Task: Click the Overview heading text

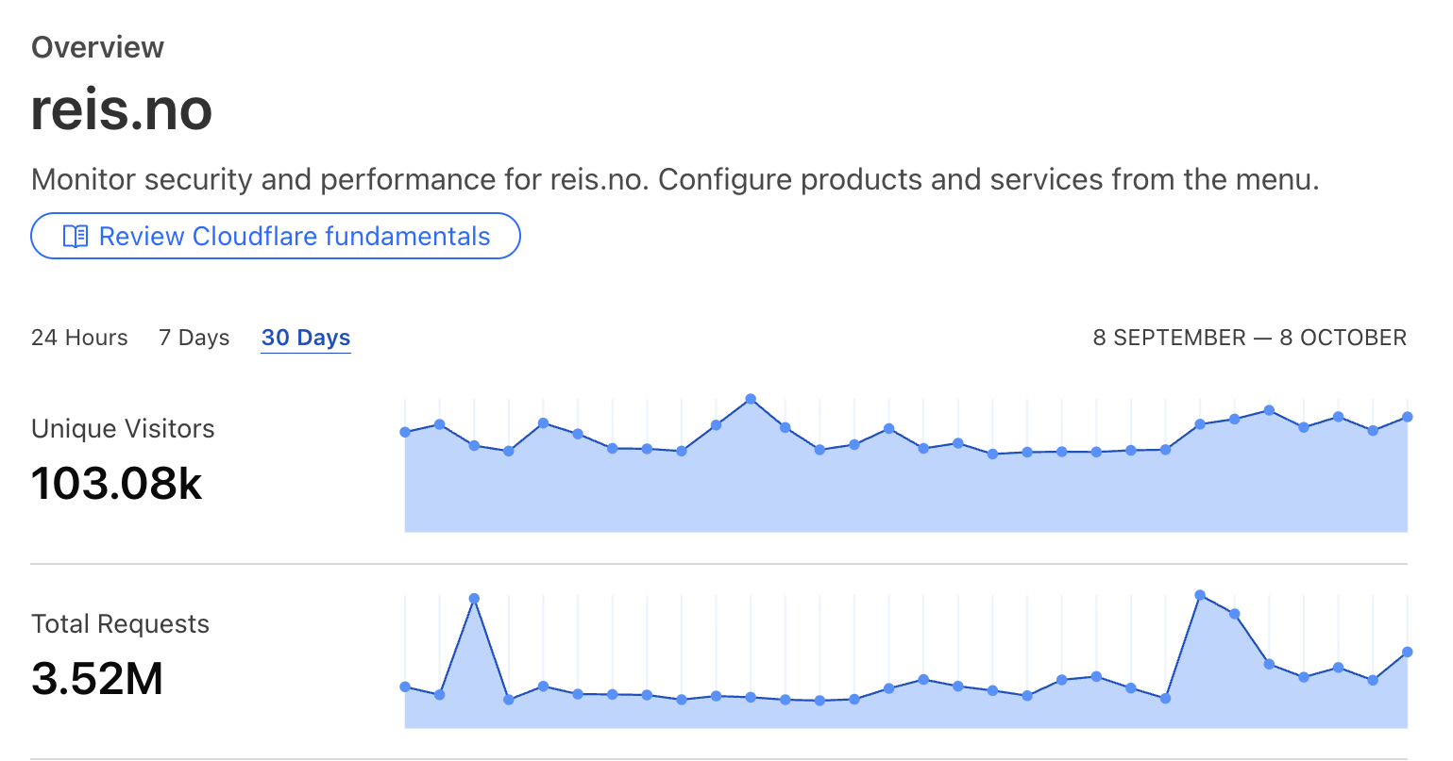Action: click(97, 47)
